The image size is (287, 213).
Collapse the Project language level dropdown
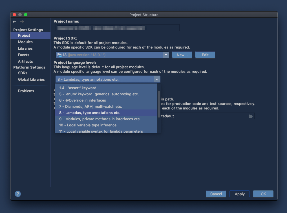pos(157,80)
